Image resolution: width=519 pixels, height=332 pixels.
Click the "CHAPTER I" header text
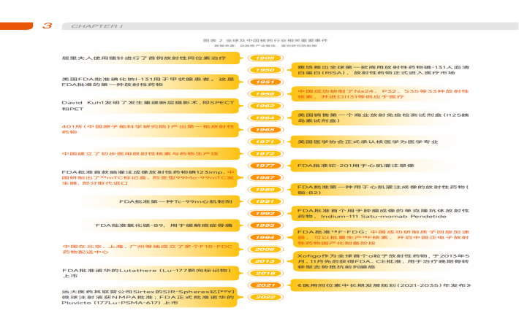(97, 26)
